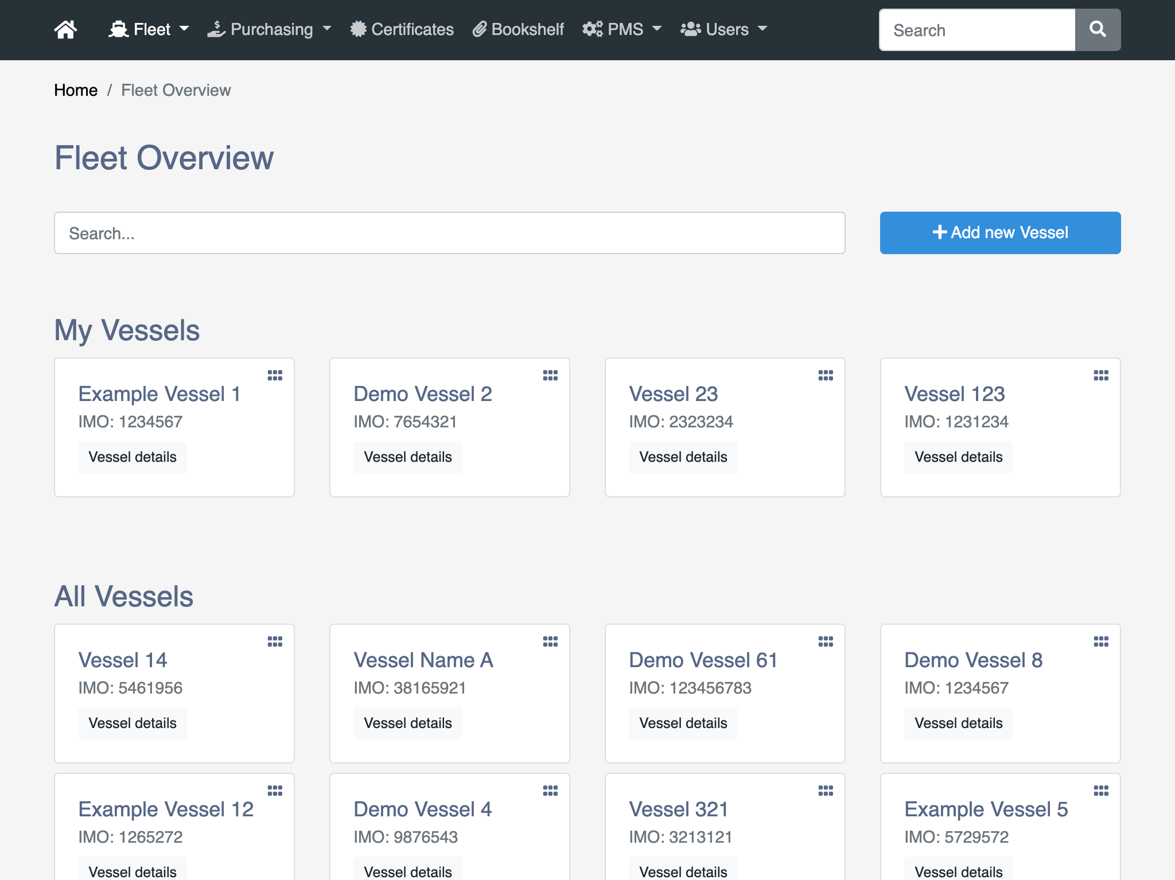Open Vessel details for Vessel 23
This screenshot has height=880, width=1175.
(x=683, y=457)
